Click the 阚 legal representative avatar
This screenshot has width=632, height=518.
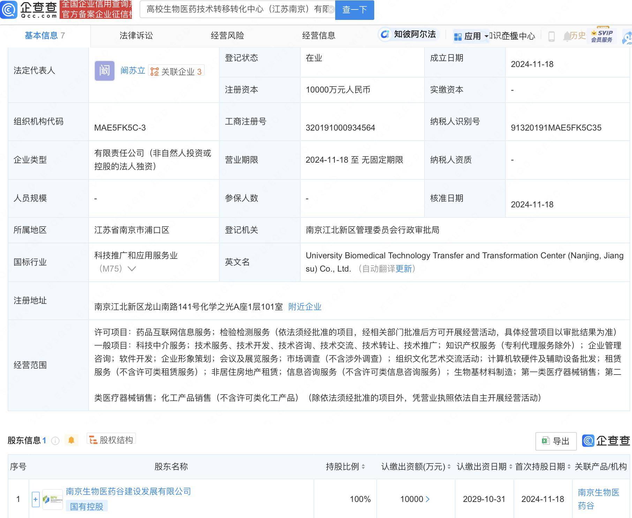pyautogui.click(x=105, y=71)
